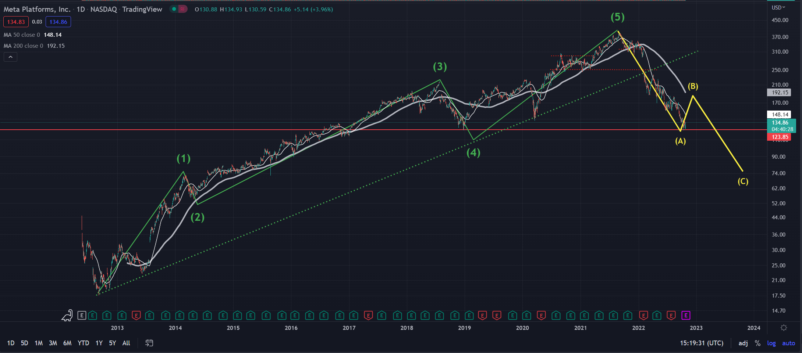Select the 6M time range
This screenshot has width=802, height=353.
click(67, 343)
